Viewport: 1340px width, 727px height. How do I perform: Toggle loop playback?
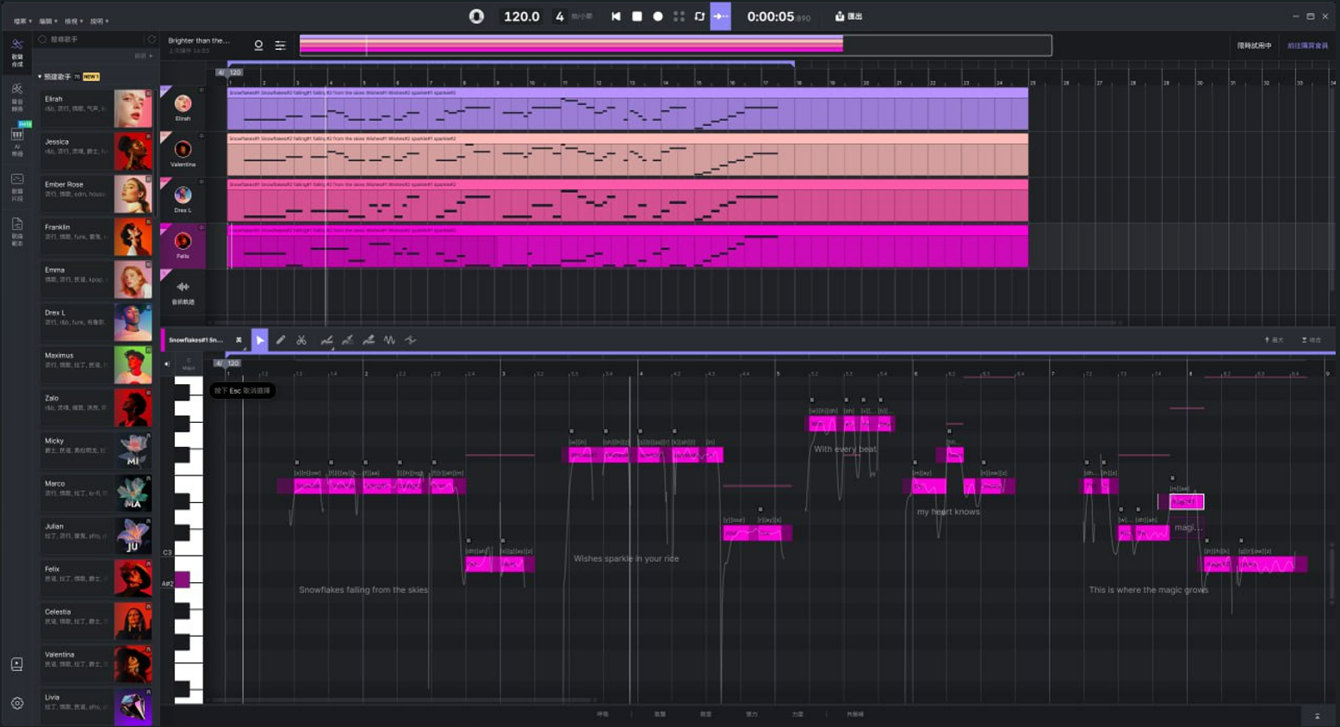pos(699,16)
